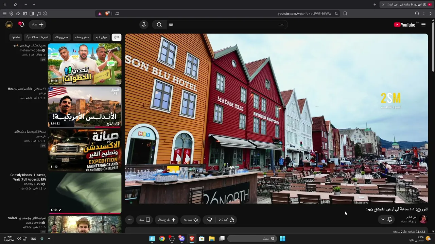Open the Brave Wallet icon
Screen dimensions: 435x244
coord(25,14)
